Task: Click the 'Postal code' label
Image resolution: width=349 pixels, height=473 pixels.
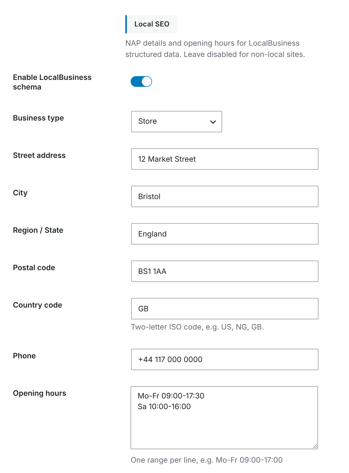Action: 34,267
